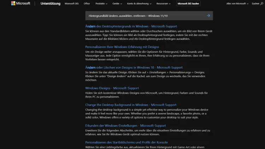Open the Unterstützung home link
The image size is (265, 149).
click(x=51, y=4)
